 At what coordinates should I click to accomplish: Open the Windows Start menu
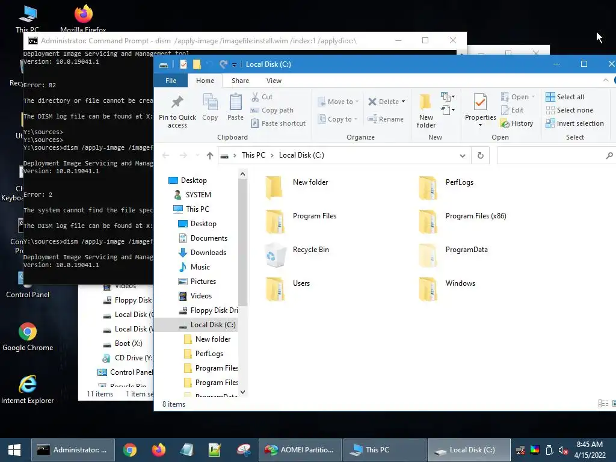(x=14, y=450)
